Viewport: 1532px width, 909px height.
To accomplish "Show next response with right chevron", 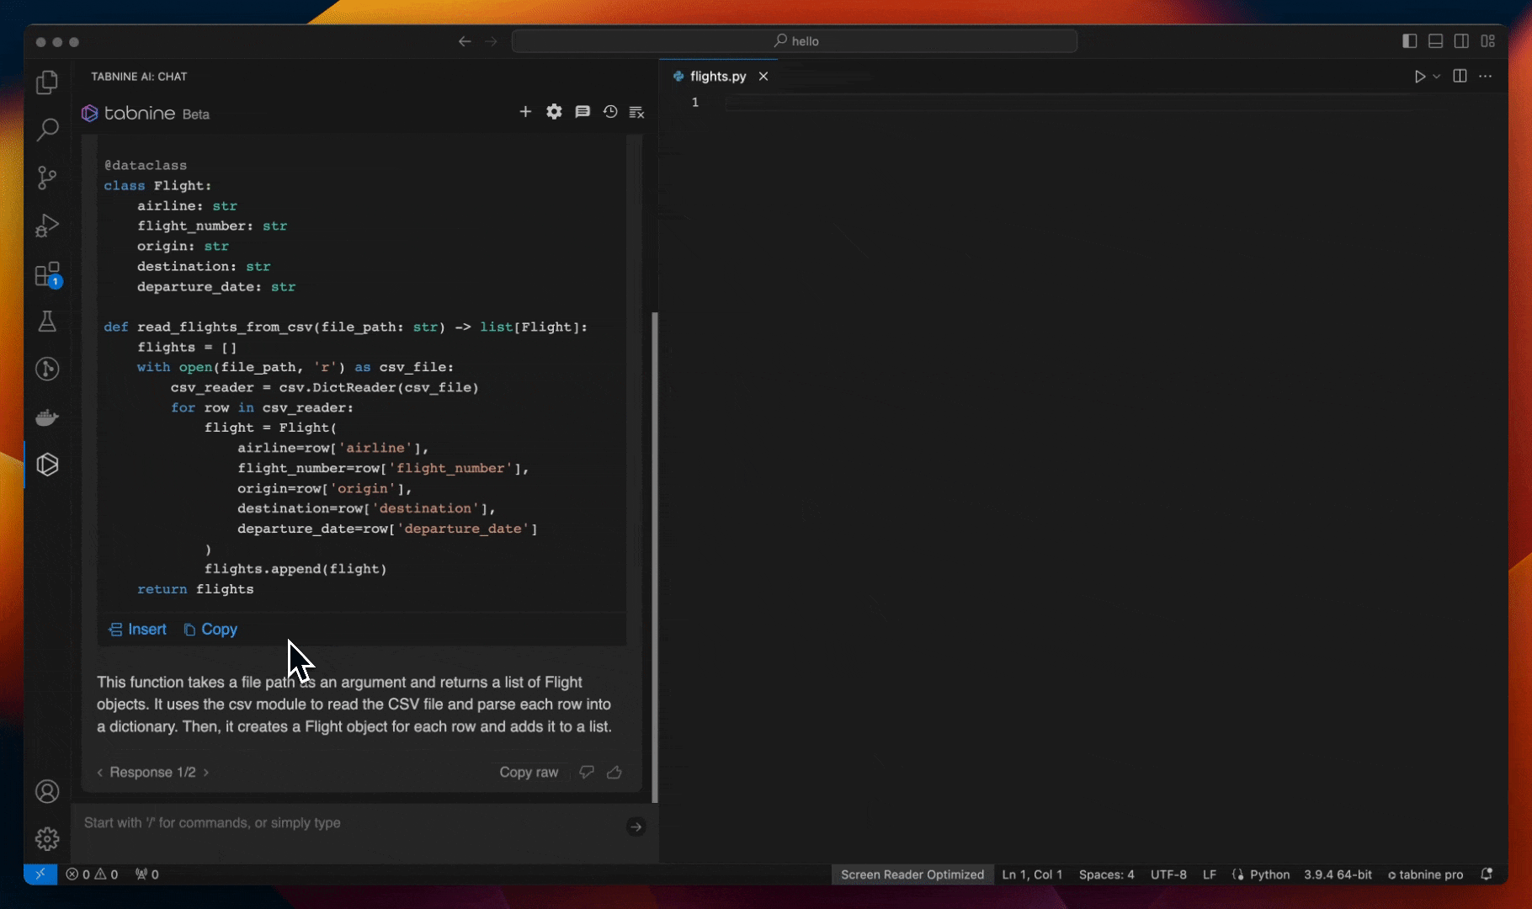I will [x=206, y=773].
